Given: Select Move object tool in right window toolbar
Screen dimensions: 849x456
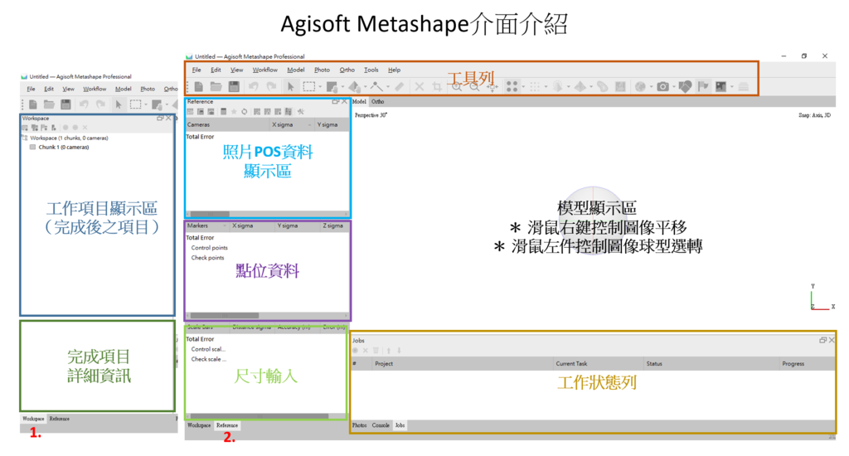Looking at the screenshot, I should tap(354, 87).
